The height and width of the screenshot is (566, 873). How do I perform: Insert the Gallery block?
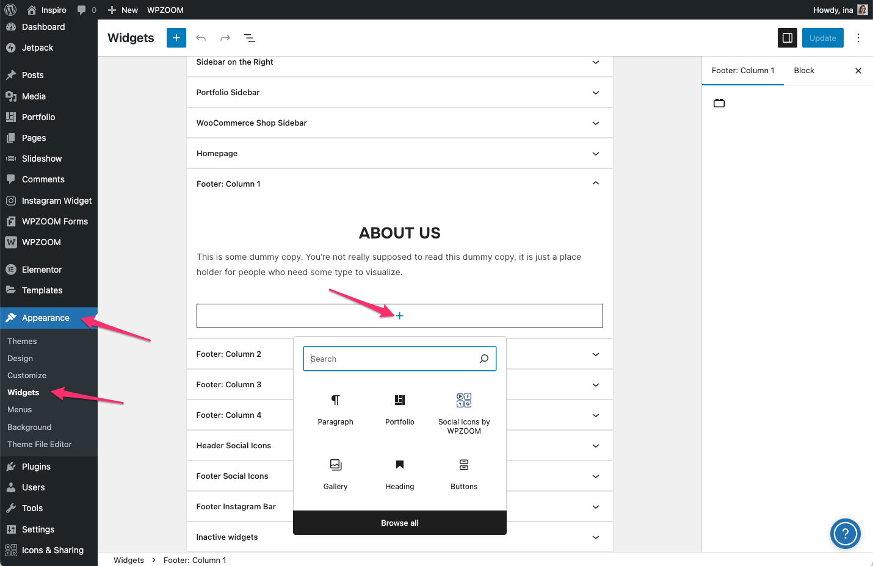click(x=335, y=474)
